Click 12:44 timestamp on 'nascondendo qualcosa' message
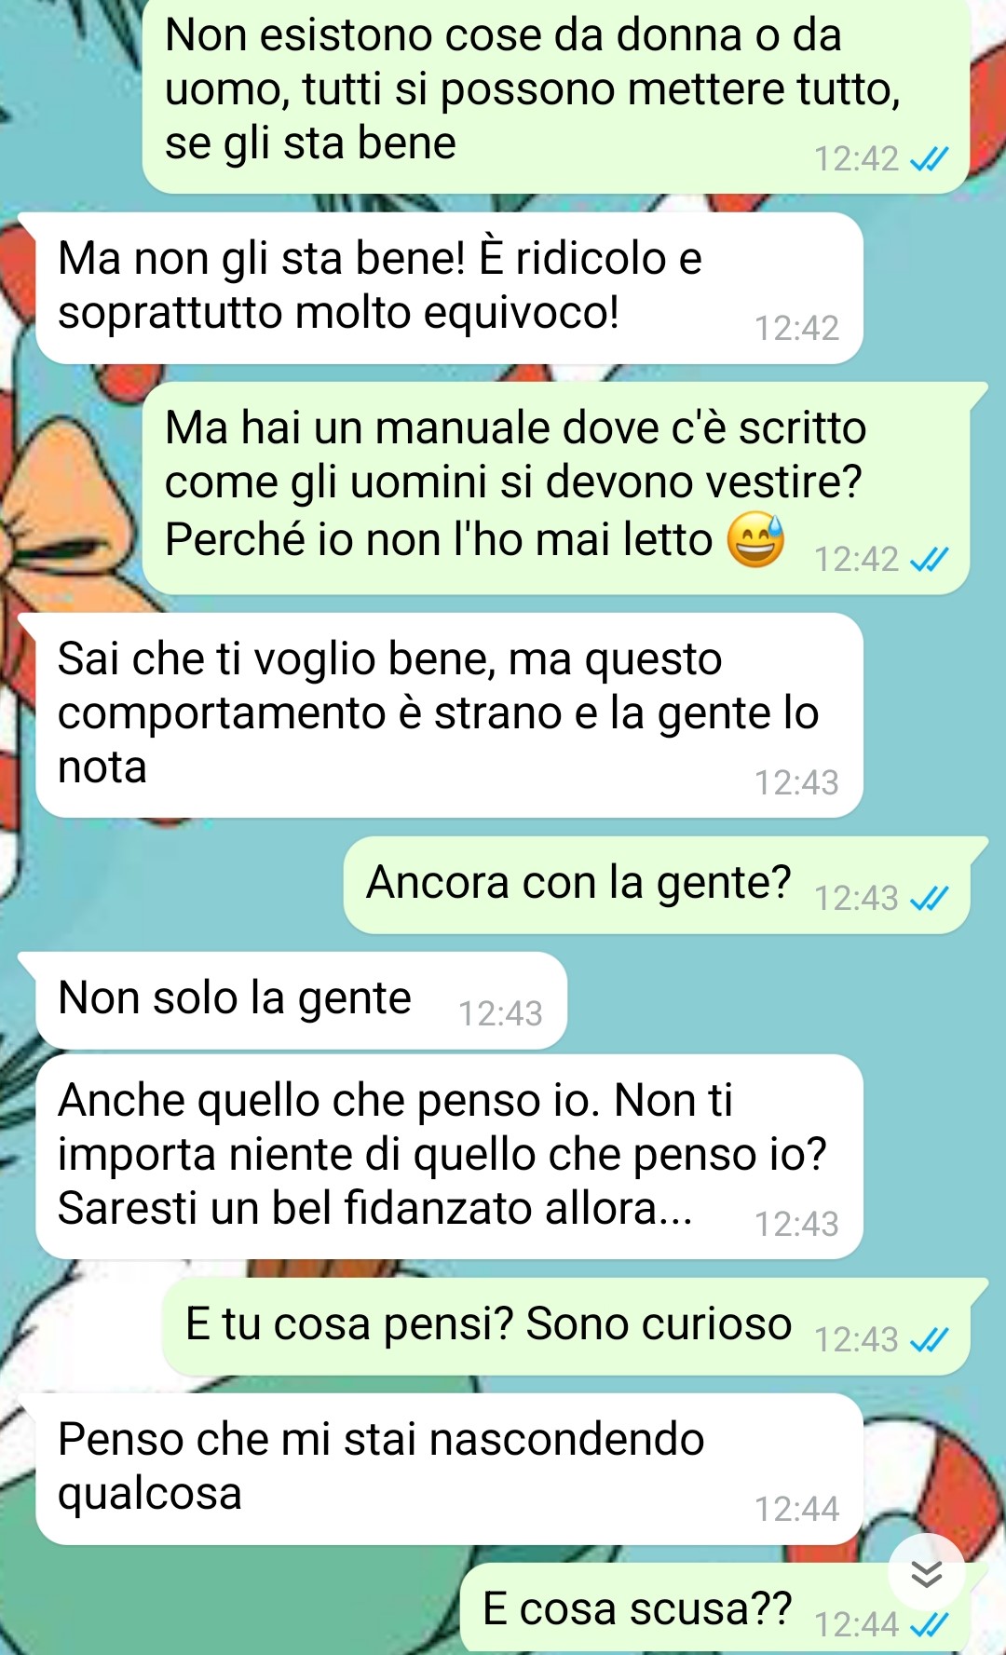Screen dimensions: 1006x1655 796,1509
